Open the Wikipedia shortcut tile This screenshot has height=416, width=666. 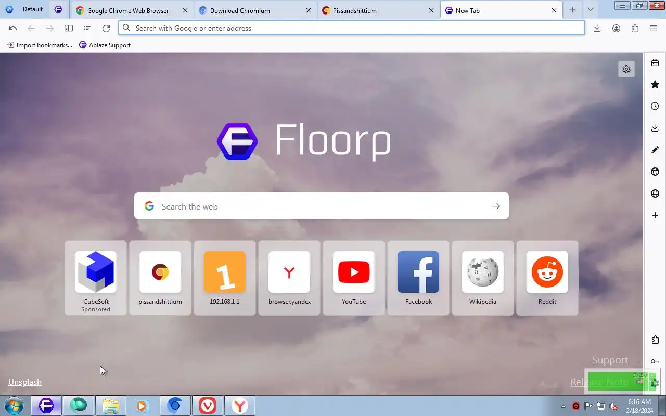click(483, 278)
